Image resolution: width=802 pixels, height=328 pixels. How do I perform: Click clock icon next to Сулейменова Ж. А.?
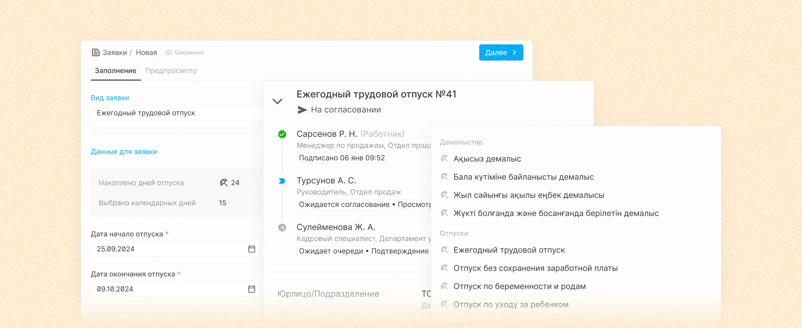tap(282, 227)
